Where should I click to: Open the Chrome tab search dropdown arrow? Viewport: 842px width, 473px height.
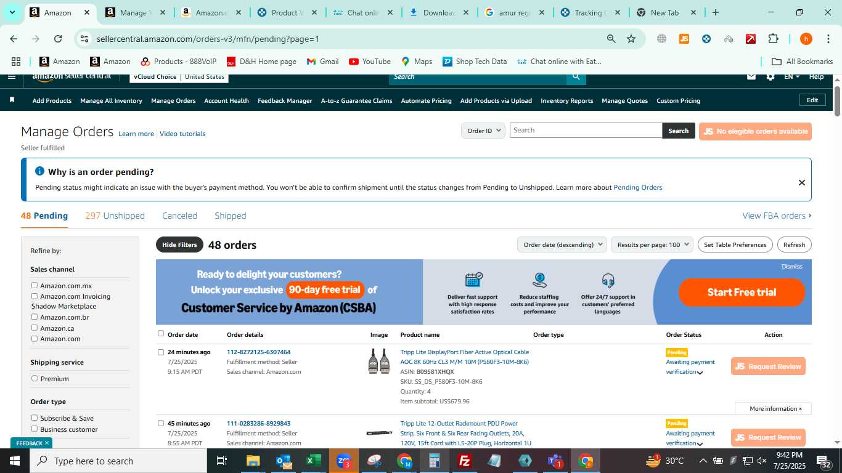12,12
